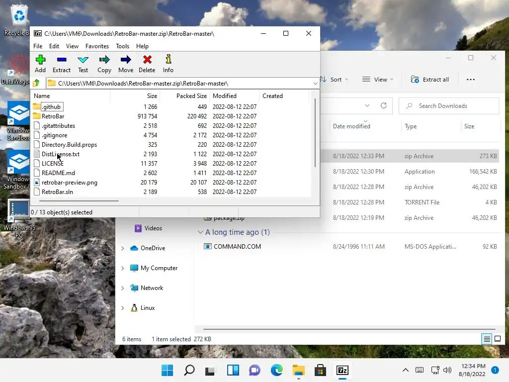Select the .github folder icon
509x382 pixels.
37,106
